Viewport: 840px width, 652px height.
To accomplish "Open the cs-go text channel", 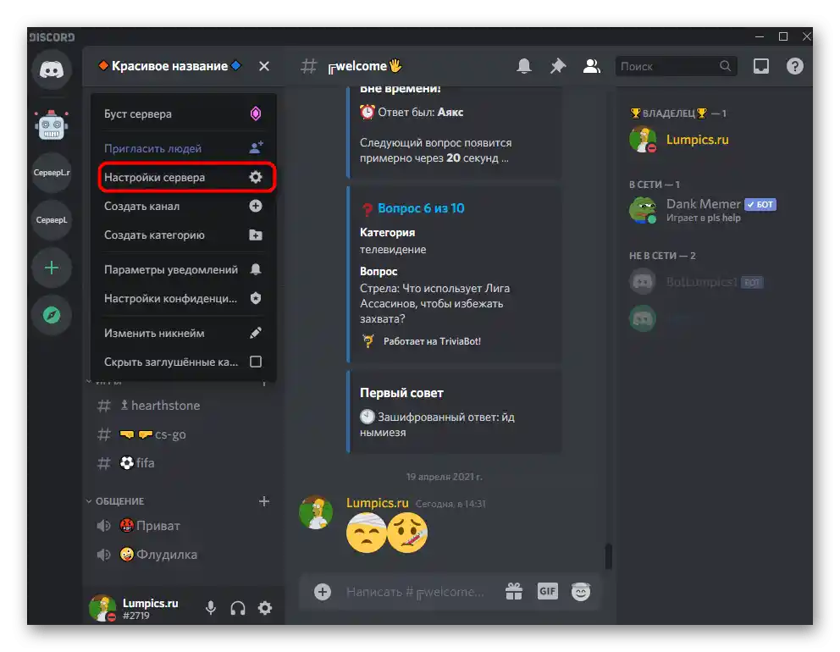I will (x=182, y=434).
